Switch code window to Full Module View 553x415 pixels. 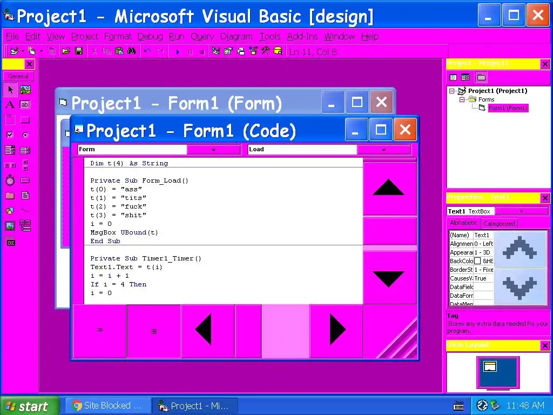[154, 331]
